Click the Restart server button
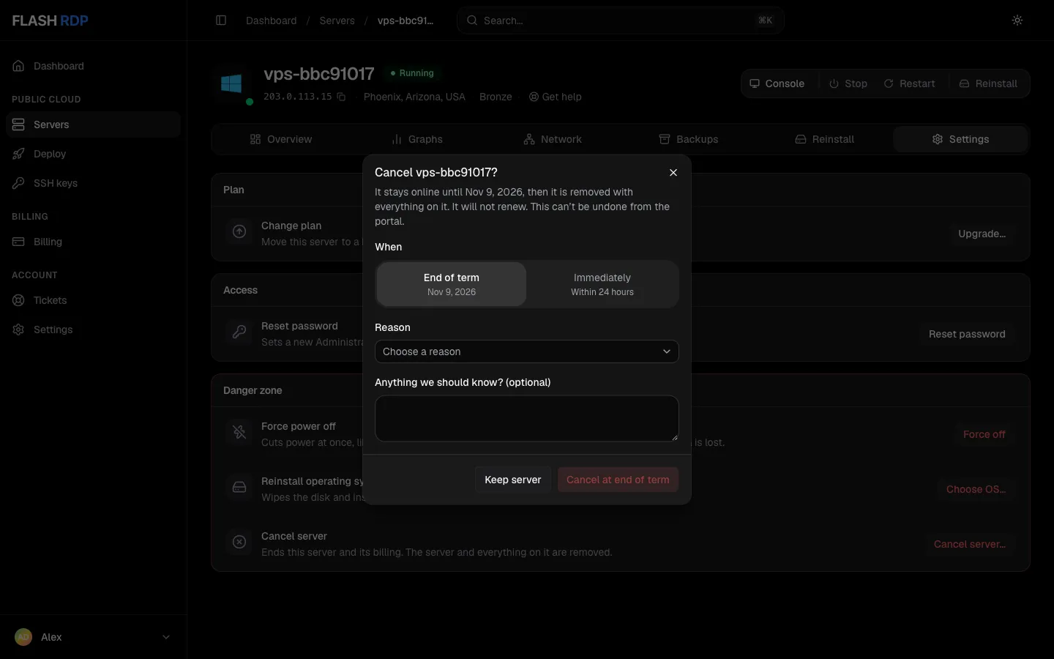This screenshot has height=659, width=1054. [909, 83]
